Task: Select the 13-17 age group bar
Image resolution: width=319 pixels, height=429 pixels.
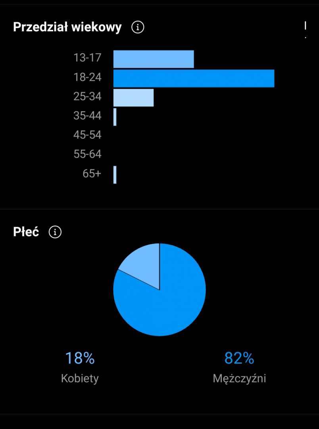Action: (x=154, y=59)
